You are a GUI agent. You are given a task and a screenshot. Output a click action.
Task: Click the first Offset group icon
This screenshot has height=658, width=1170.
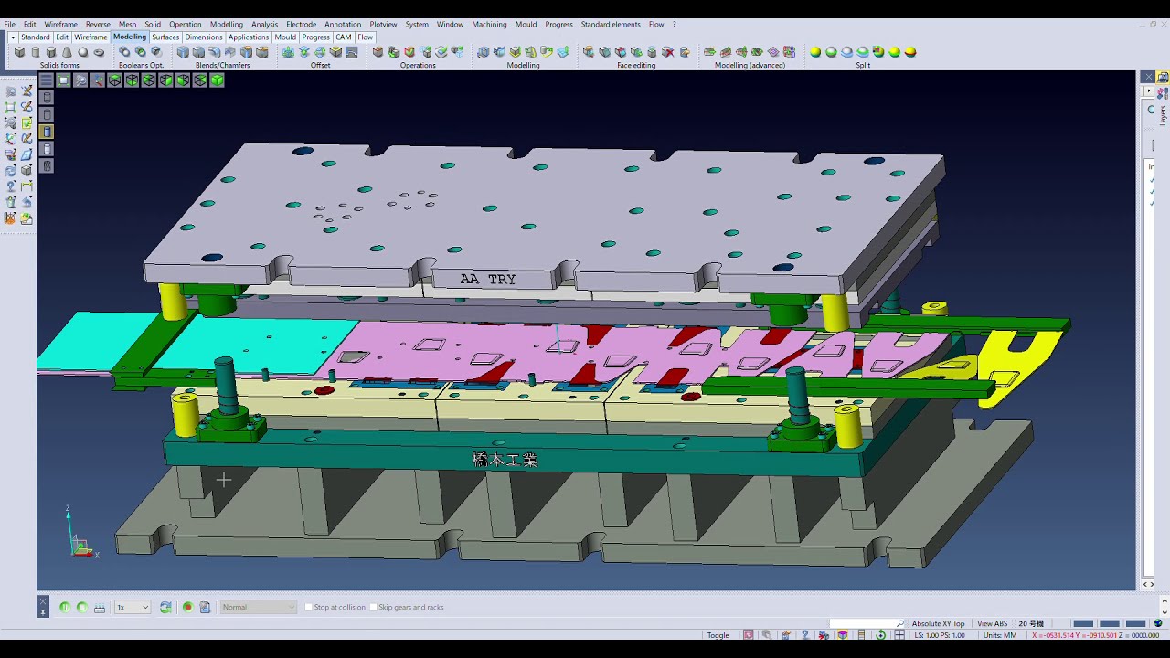[288, 52]
